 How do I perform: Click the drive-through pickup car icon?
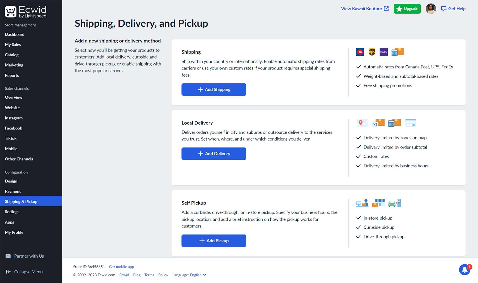394,203
